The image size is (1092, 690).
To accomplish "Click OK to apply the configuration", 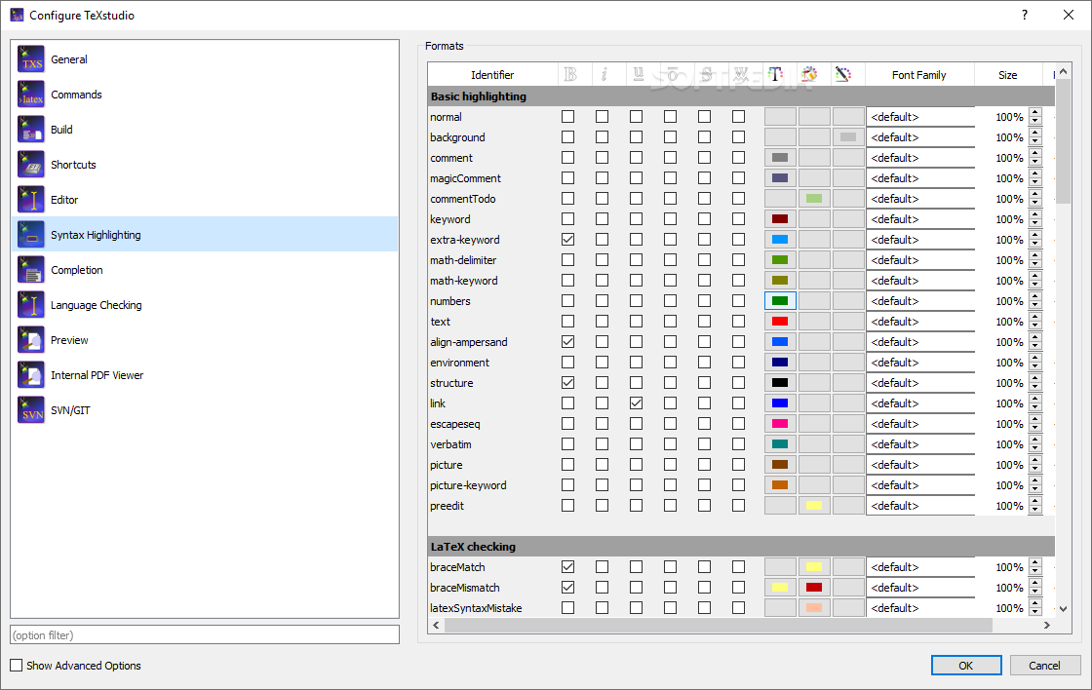I will [x=966, y=666].
